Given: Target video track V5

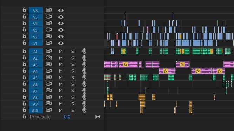Looking at the screenshot, I should tap(36, 17).
